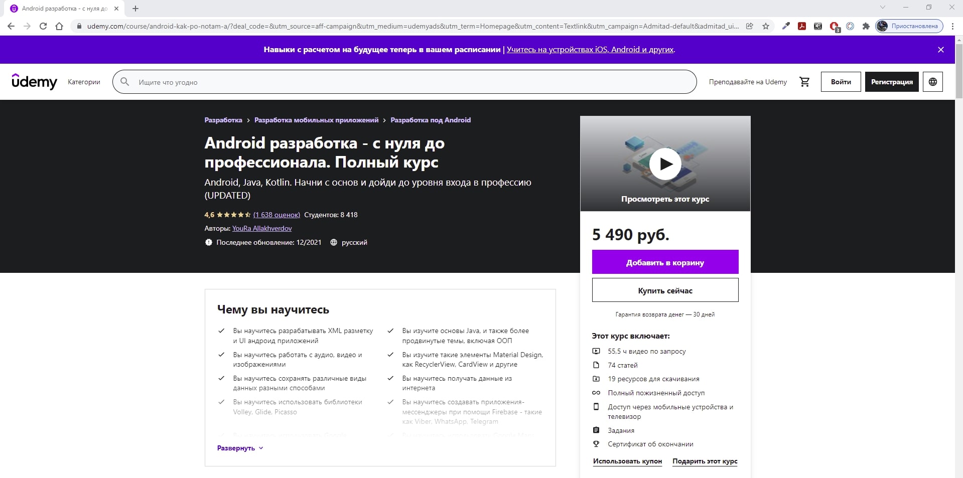Click the address bar URL
Image resolution: width=963 pixels, height=478 pixels.
tap(412, 26)
